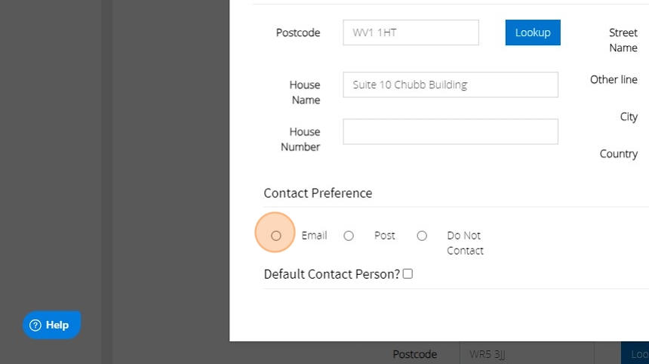649x364 pixels.
Task: Click the Country label
Action: tap(619, 154)
